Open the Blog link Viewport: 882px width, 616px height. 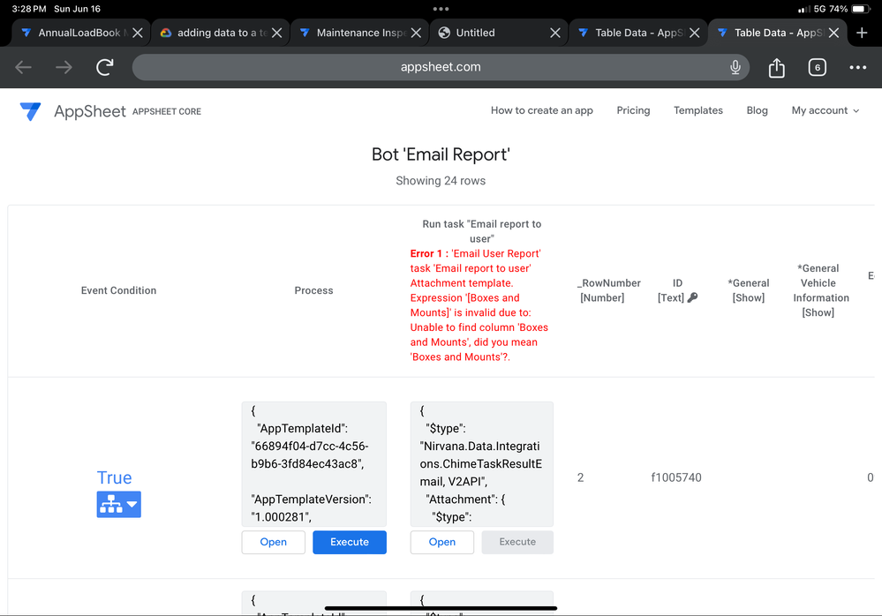[757, 110]
